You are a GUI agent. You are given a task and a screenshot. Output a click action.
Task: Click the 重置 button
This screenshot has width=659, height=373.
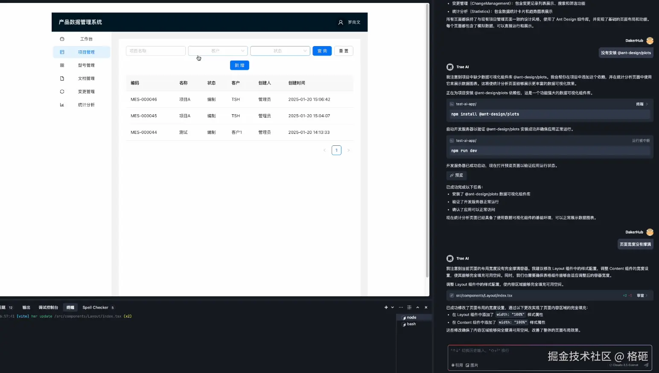[x=344, y=51]
